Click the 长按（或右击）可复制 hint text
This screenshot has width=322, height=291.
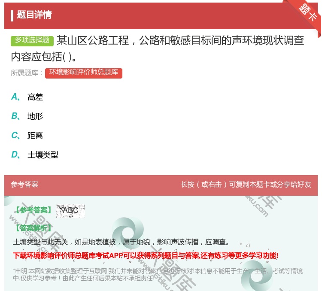point(246,185)
